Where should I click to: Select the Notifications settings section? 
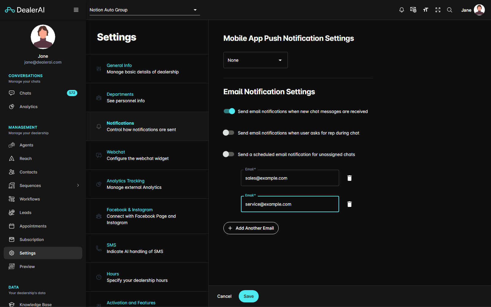coord(147,126)
